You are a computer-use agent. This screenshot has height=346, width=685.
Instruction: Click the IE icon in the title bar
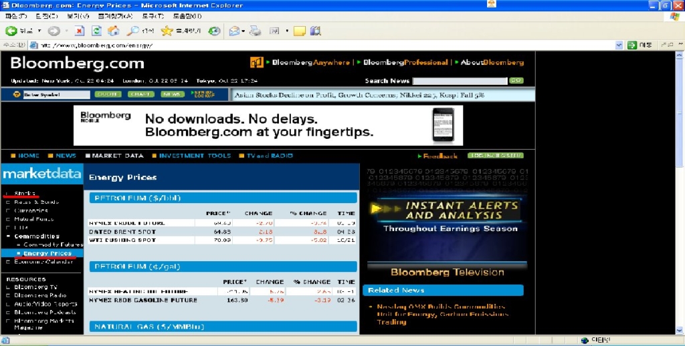5,5
